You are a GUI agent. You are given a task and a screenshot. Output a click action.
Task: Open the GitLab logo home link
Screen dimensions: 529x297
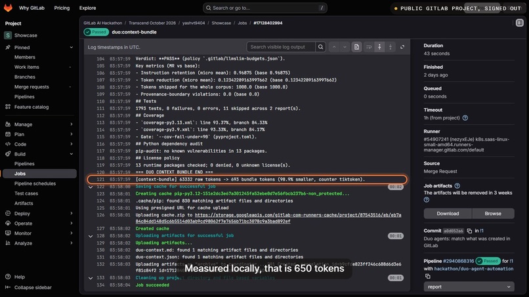(8, 8)
